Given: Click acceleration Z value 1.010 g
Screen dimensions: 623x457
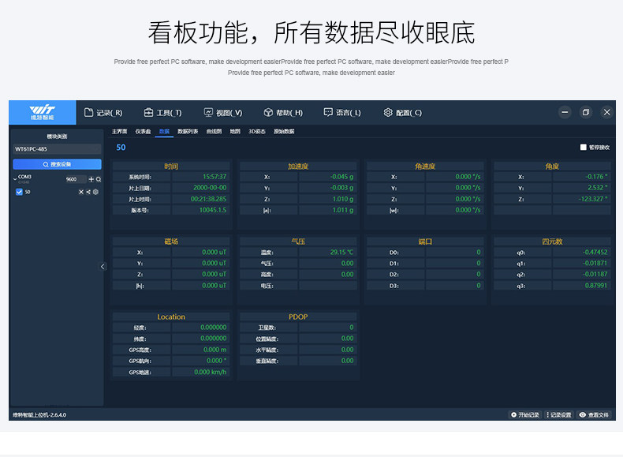Looking at the screenshot, I should click(343, 199).
